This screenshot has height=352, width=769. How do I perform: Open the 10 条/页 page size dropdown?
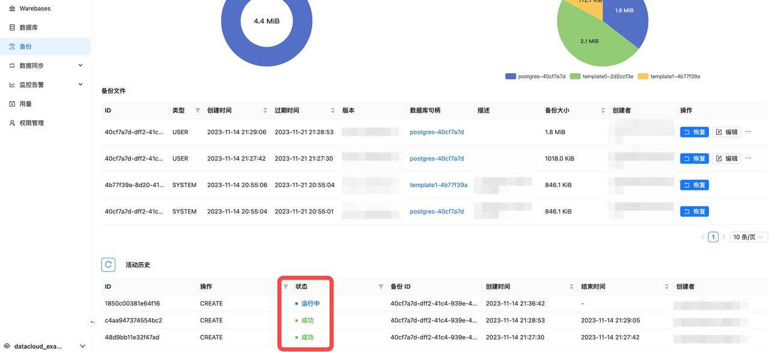tap(748, 237)
